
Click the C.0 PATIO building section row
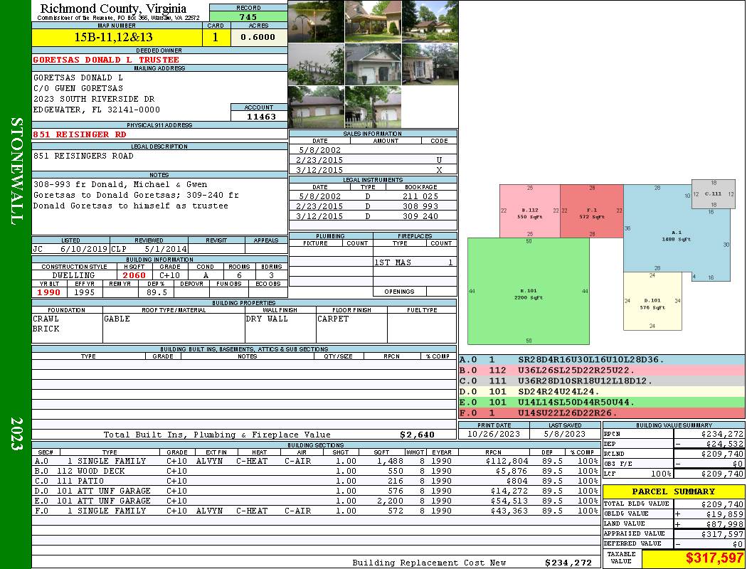[x=316, y=481]
